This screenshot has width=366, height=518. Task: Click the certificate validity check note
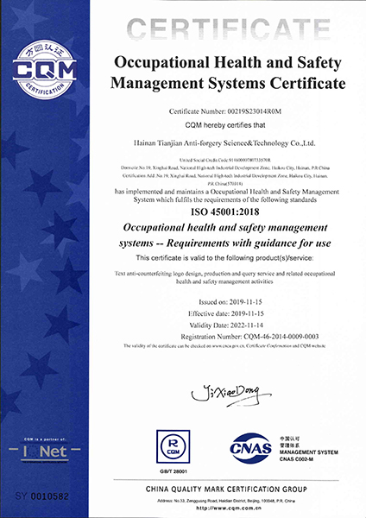[224, 346]
